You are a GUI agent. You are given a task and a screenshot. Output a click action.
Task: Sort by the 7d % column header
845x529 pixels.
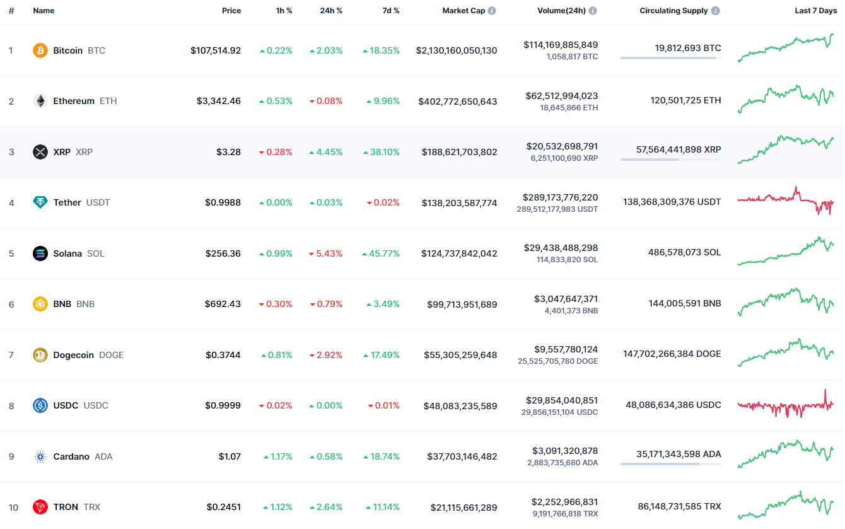click(x=390, y=11)
